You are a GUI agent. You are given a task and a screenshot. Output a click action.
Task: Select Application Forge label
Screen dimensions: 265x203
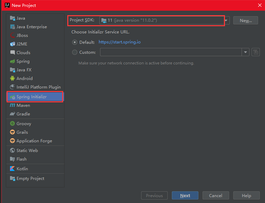pos(34,141)
